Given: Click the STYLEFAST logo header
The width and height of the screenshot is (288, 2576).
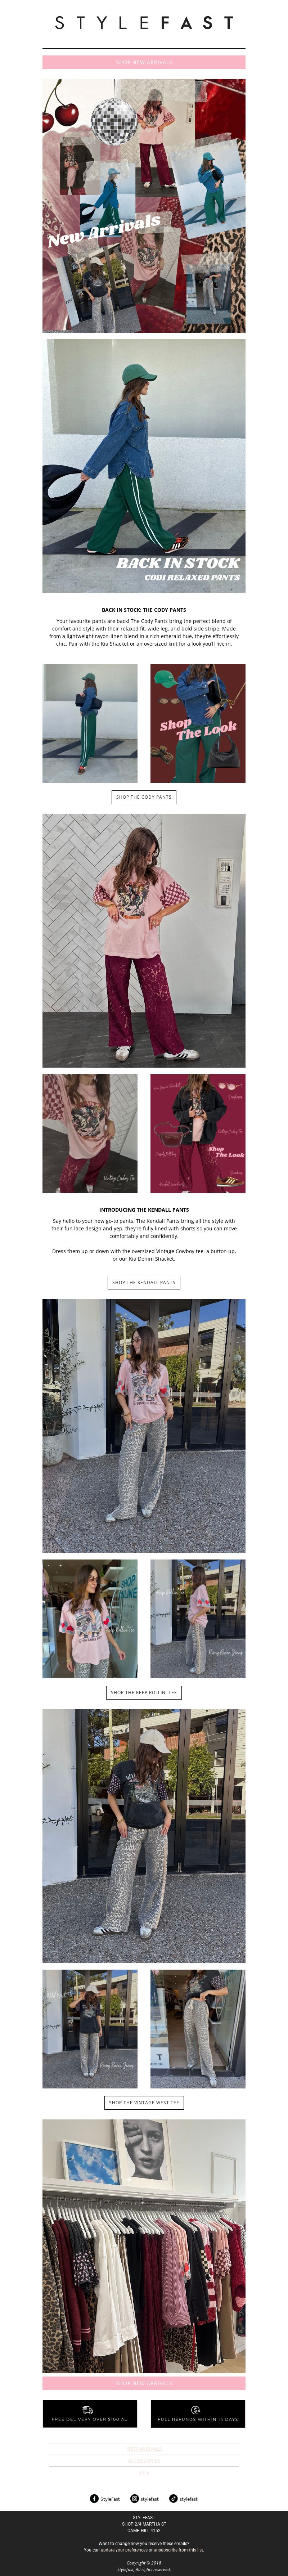Looking at the screenshot, I should click(144, 22).
